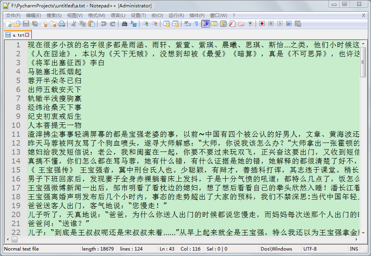Viewport: 371px width, 256px height.
Task: Click the Save Recorded Macro icon
Action: tap(298, 24)
